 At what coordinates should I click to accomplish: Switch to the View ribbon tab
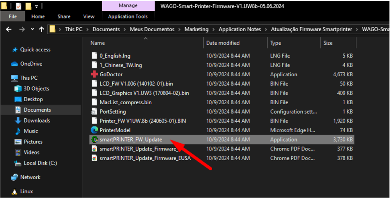coord(89,17)
